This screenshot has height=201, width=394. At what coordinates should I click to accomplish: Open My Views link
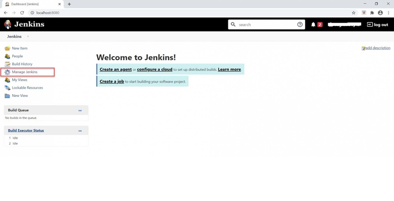(x=19, y=80)
